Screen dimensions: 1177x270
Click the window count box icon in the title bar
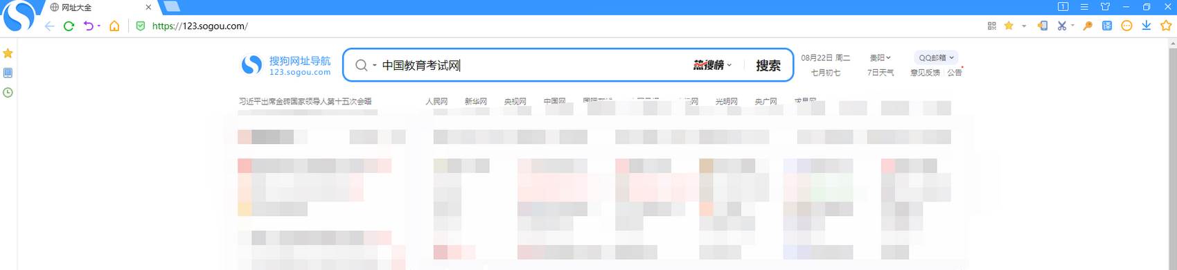click(1063, 7)
